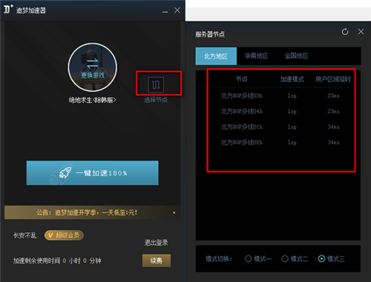Click the announcement banner arrow

174,212
